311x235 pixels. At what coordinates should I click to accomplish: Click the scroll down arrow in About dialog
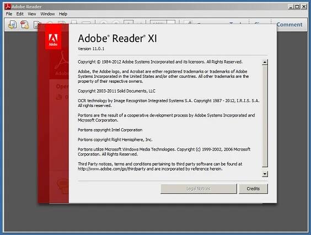(x=265, y=174)
